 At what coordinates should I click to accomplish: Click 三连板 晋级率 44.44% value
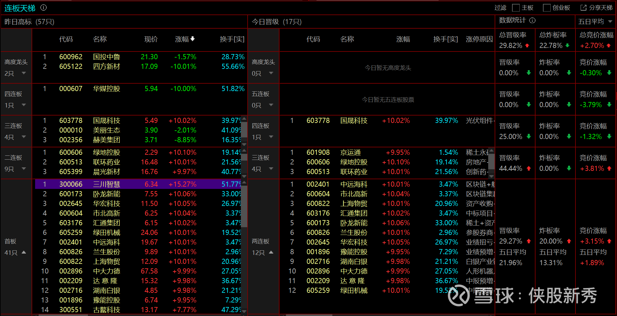tap(511, 168)
